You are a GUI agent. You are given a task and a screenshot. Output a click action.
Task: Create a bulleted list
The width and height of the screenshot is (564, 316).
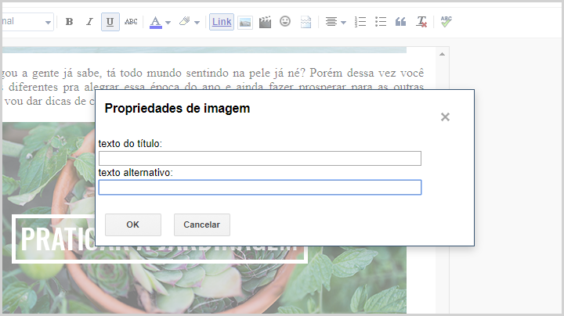pyautogui.click(x=380, y=22)
